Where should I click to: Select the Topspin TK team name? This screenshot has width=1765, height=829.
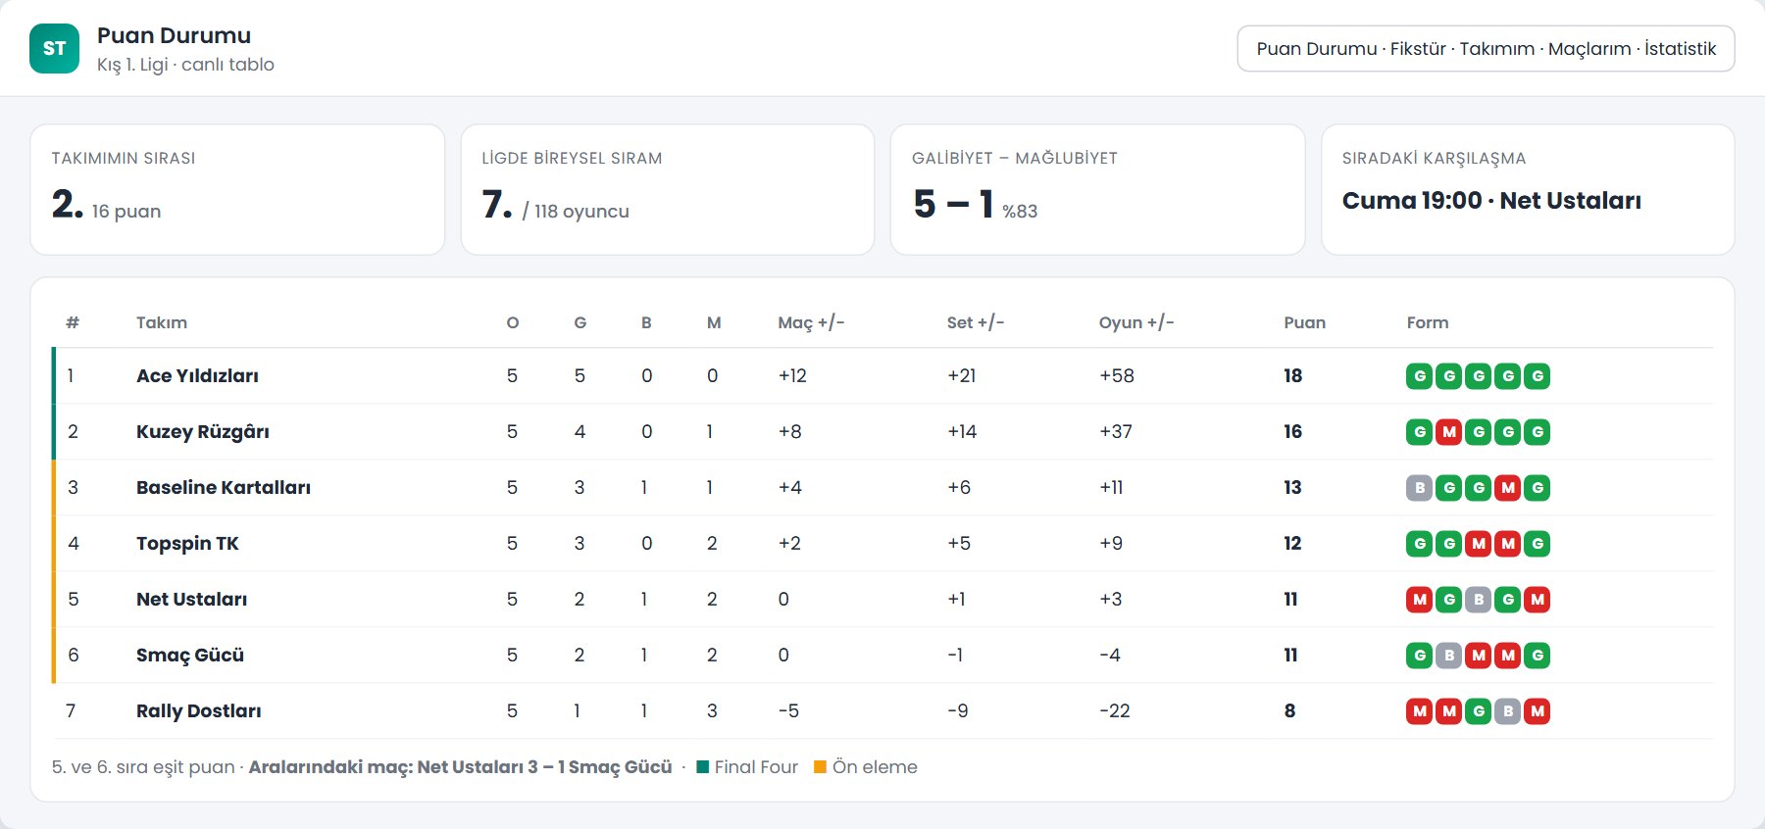[187, 543]
